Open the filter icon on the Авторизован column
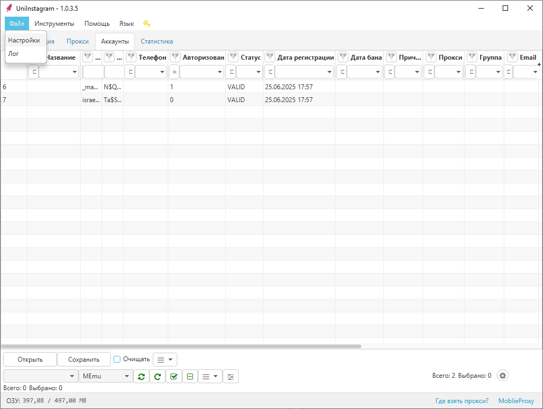The width and height of the screenshot is (543, 409). [175, 57]
